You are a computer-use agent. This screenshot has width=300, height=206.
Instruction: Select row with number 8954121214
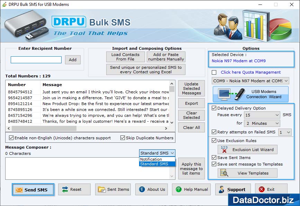(88, 104)
